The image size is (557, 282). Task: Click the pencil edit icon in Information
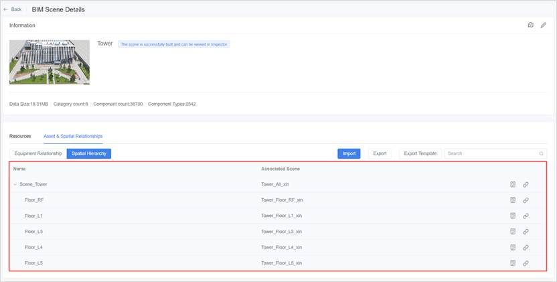(x=544, y=25)
